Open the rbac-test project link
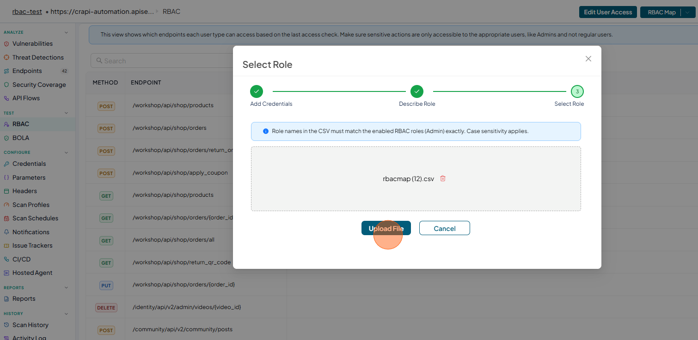This screenshot has width=698, height=340. click(27, 12)
